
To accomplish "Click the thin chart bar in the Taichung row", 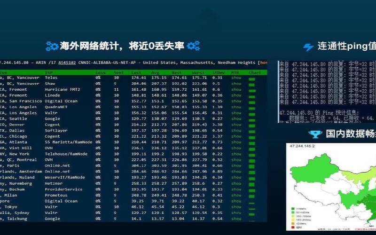I will click(251, 220).
